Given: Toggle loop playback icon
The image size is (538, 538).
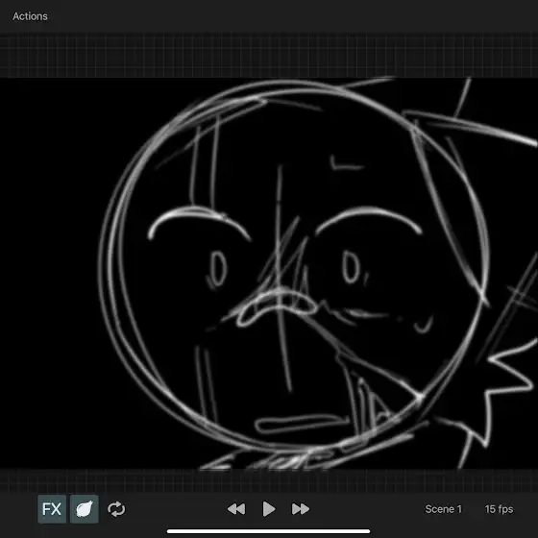Looking at the screenshot, I should pos(116,509).
